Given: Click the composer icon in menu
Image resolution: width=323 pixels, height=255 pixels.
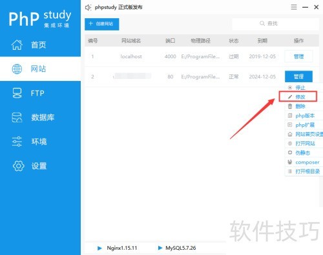Looking at the screenshot, I should (290, 162).
